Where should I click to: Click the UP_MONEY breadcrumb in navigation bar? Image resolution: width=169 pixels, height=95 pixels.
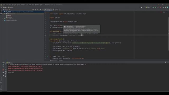tap(4, 7)
